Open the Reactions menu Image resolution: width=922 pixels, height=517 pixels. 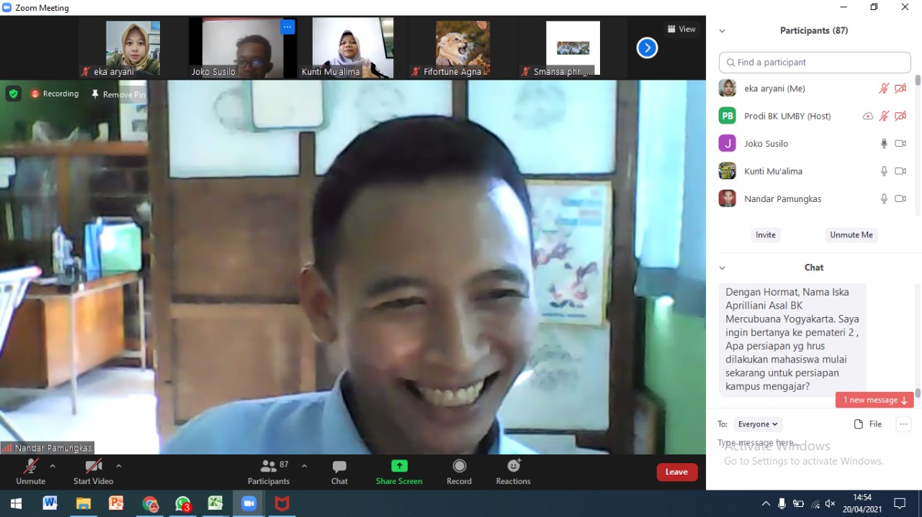pos(513,472)
